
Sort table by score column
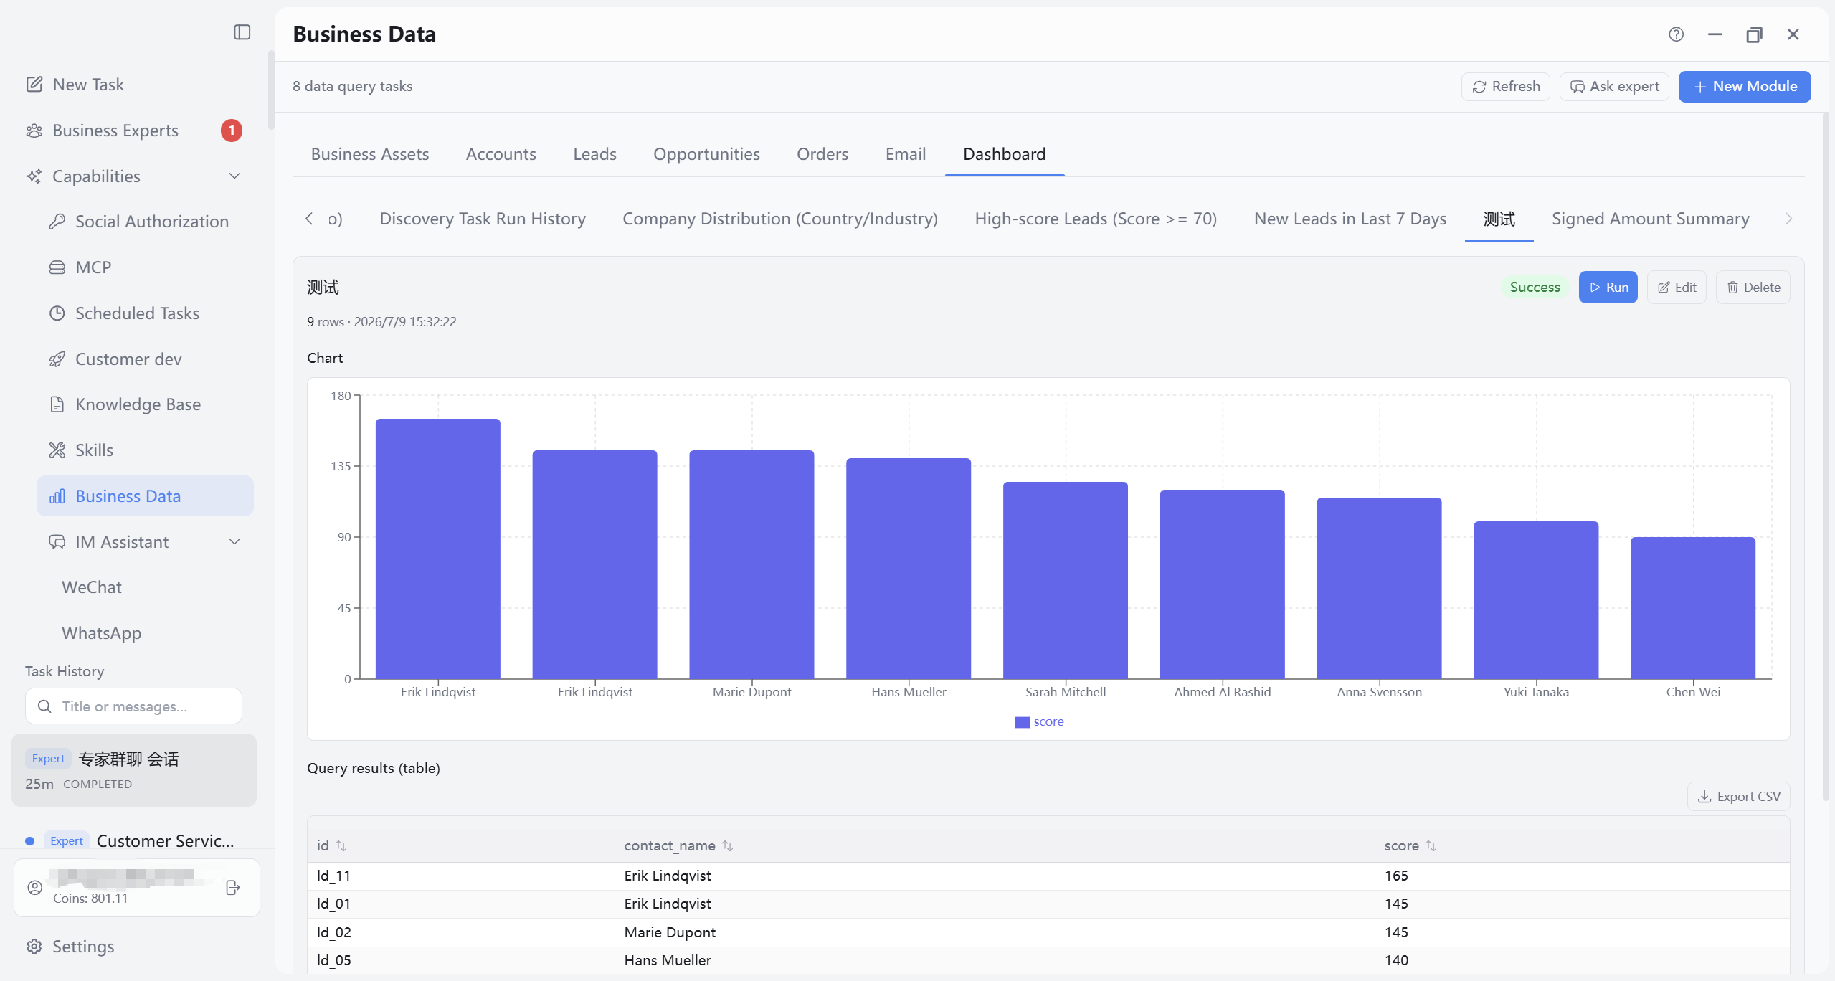[1431, 846]
